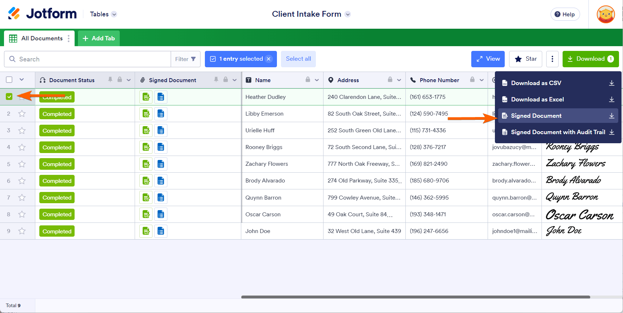Image resolution: width=623 pixels, height=313 pixels.
Task: Open Signed Document column menu chevron
Action: [x=234, y=80]
